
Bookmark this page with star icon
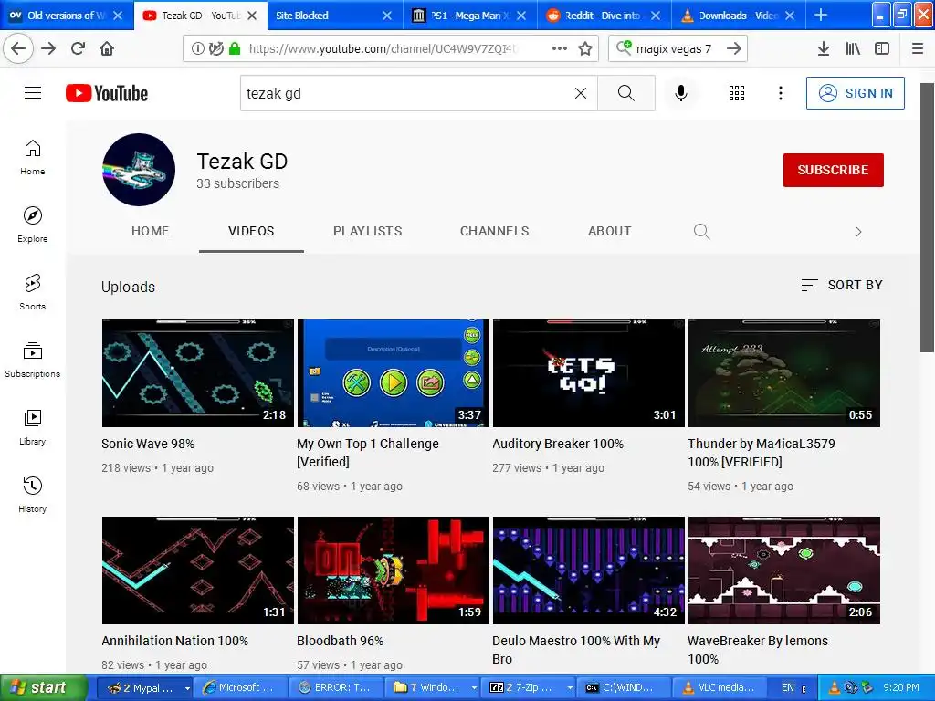[585, 48]
